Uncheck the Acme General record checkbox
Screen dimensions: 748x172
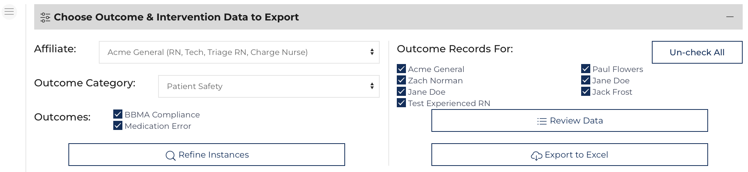pos(401,69)
